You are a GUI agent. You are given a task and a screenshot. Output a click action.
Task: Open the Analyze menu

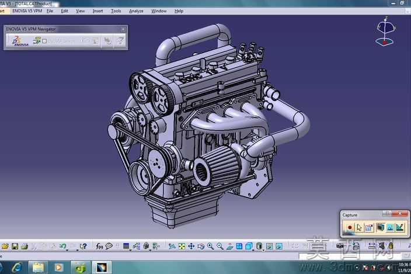tap(136, 11)
